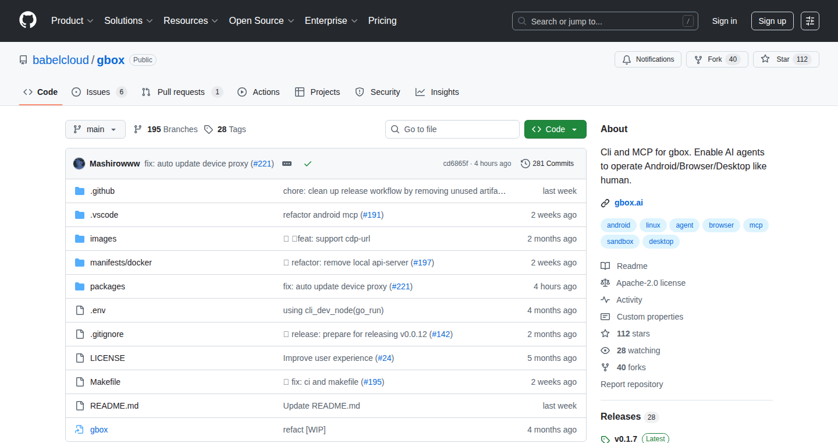Image resolution: width=838 pixels, height=443 pixels.
Task: Switch to the Projects tab
Action: click(x=317, y=92)
